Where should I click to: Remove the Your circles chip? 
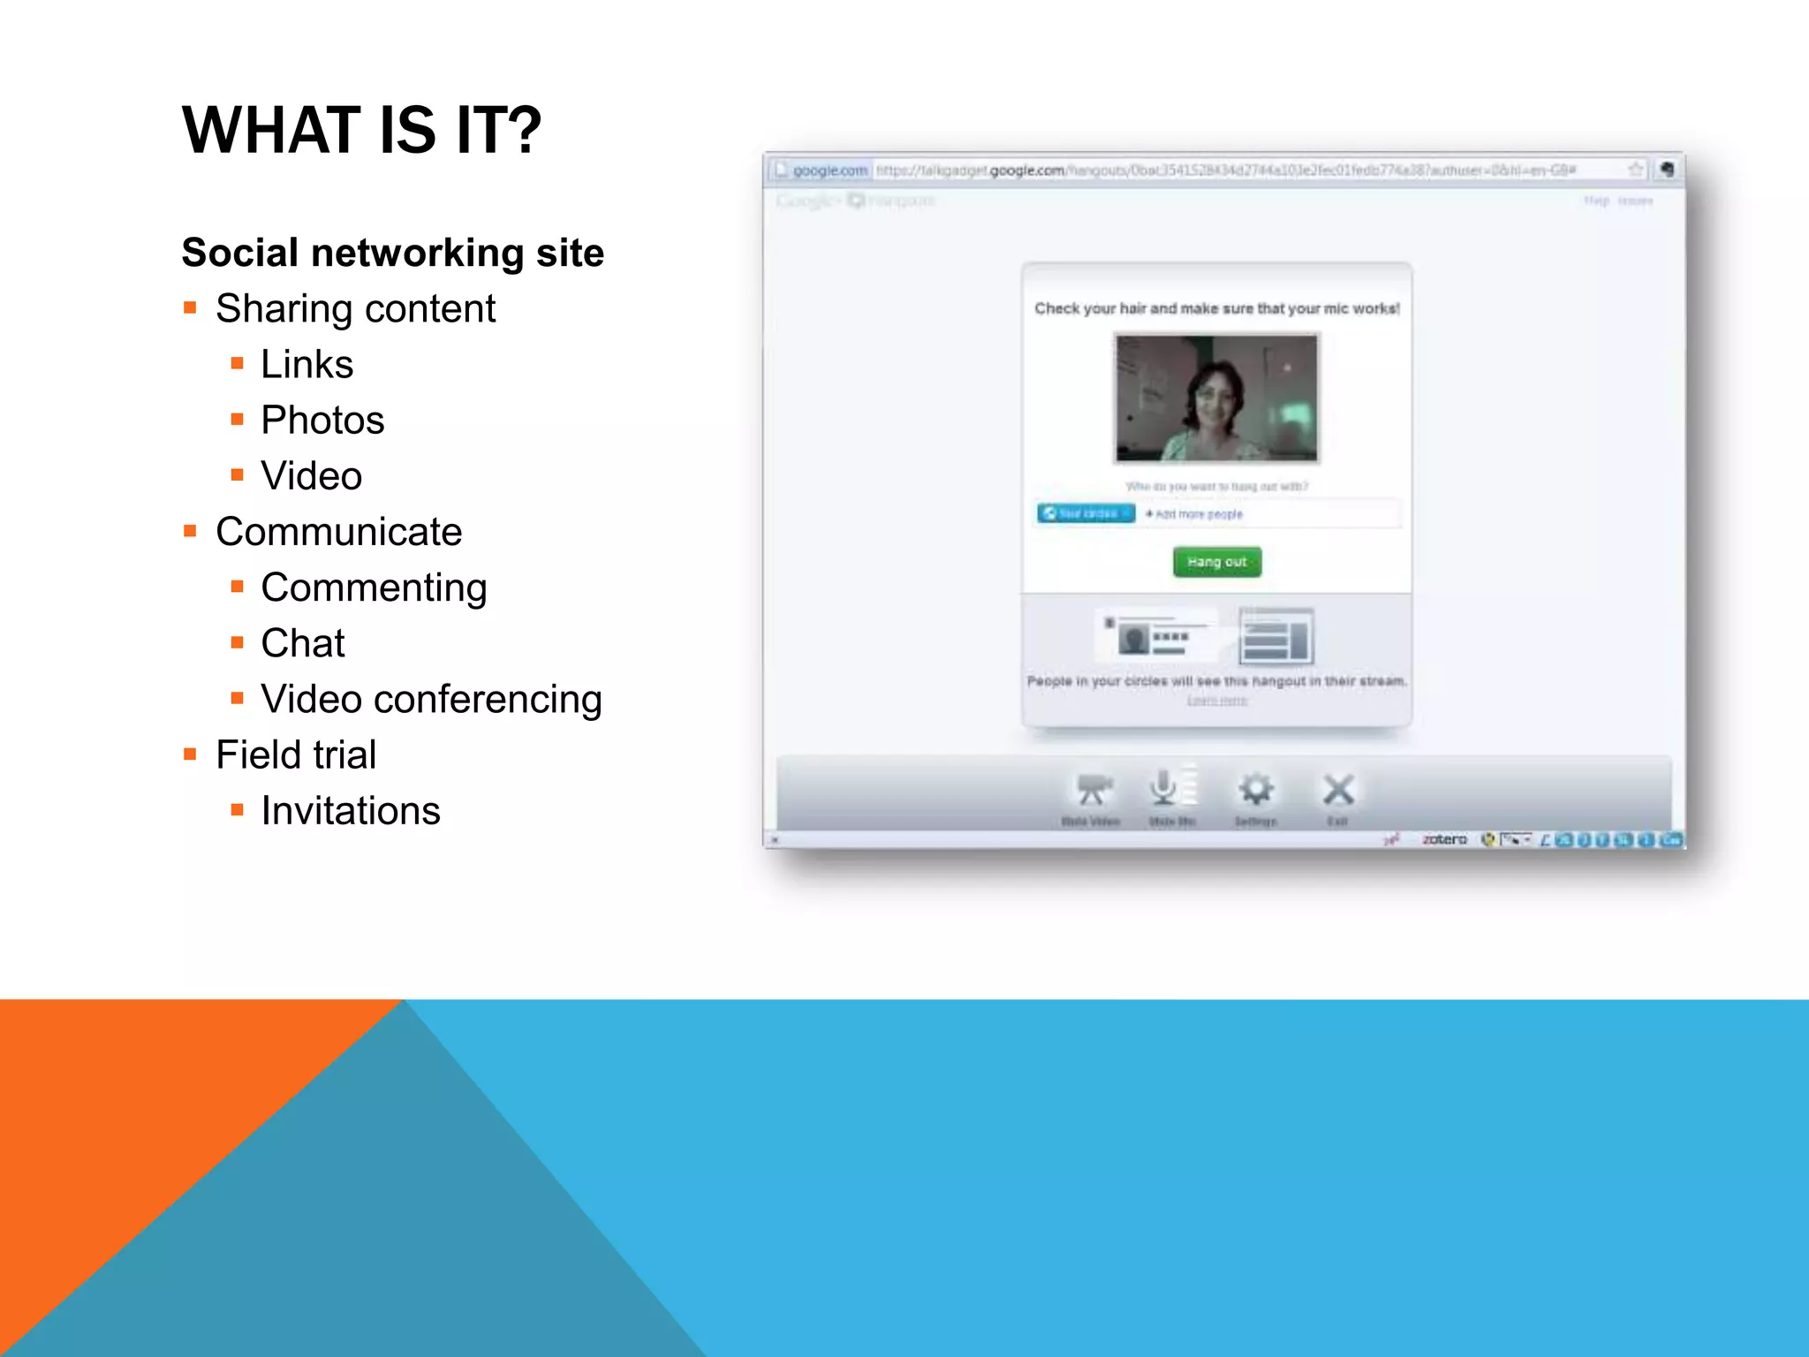click(1126, 513)
